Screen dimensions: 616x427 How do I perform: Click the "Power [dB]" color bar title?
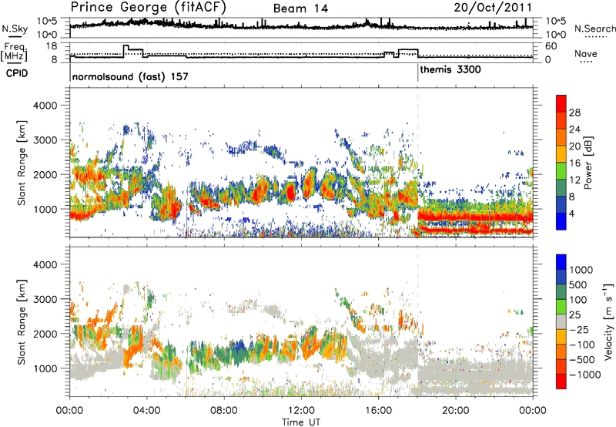588,163
